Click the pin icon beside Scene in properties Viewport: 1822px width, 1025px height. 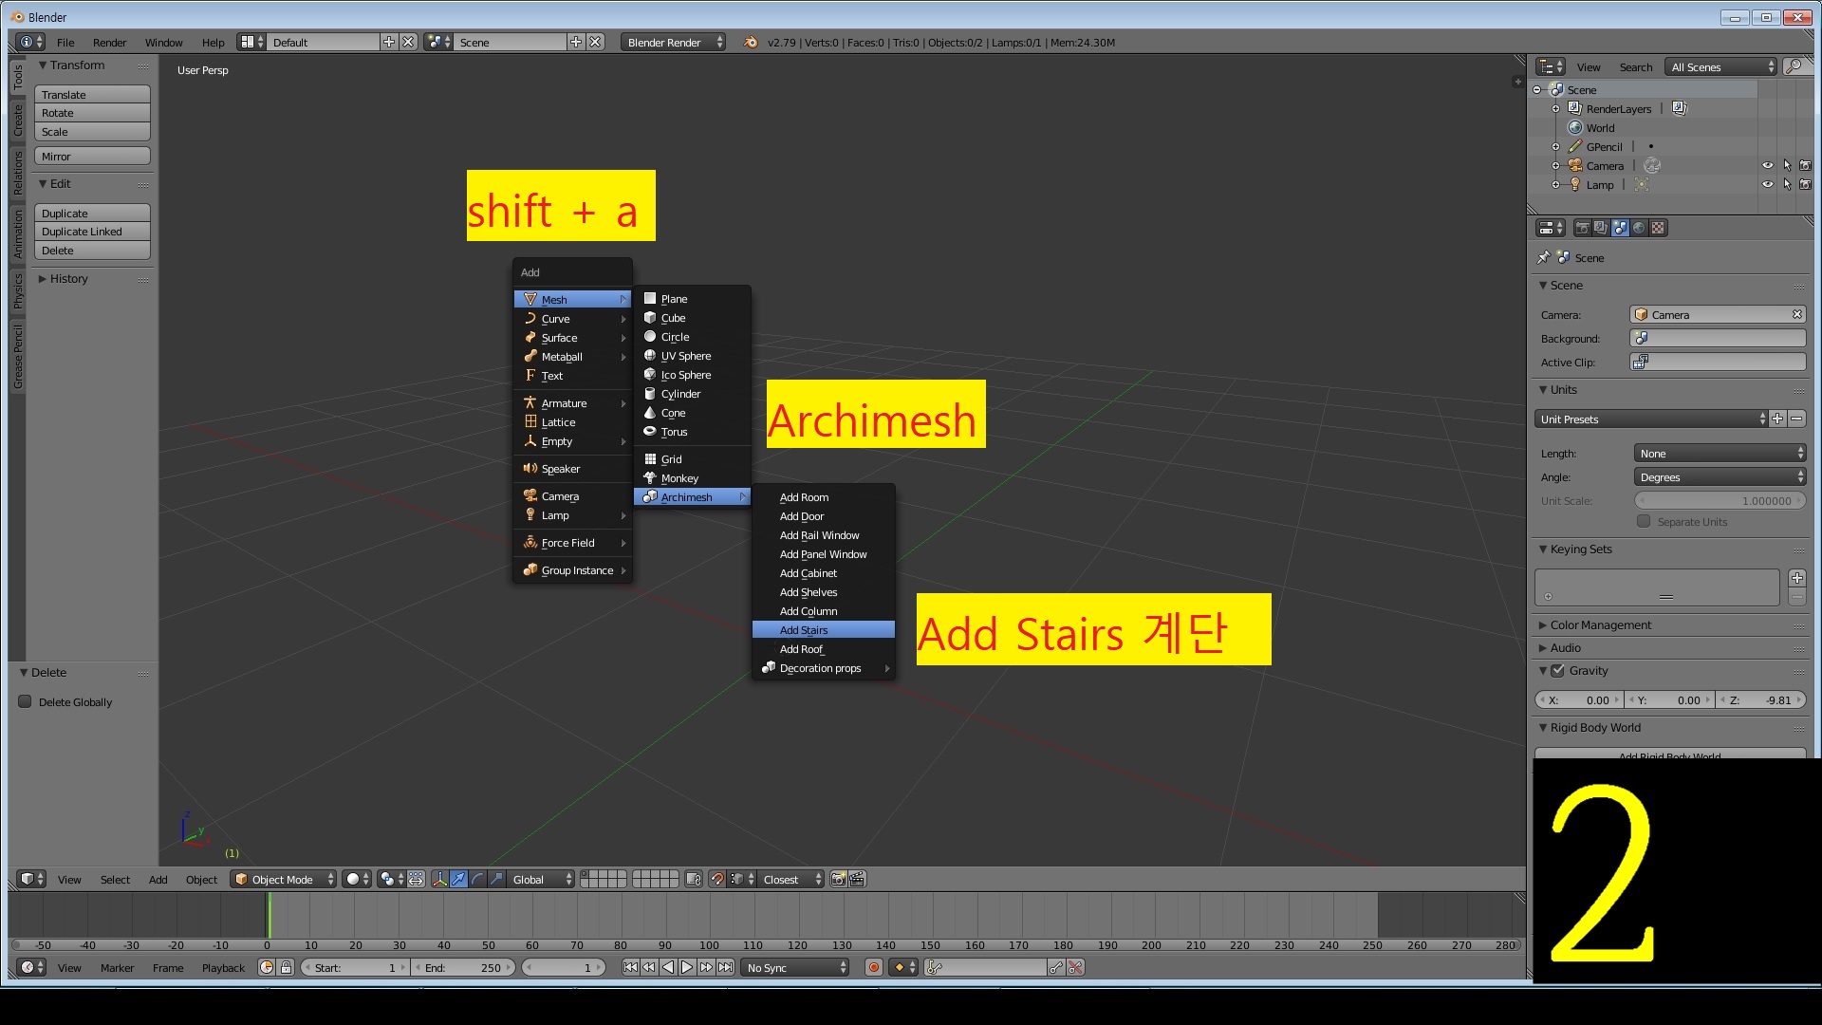pyautogui.click(x=1544, y=257)
